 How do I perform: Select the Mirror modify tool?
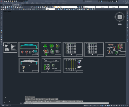[128, 15]
